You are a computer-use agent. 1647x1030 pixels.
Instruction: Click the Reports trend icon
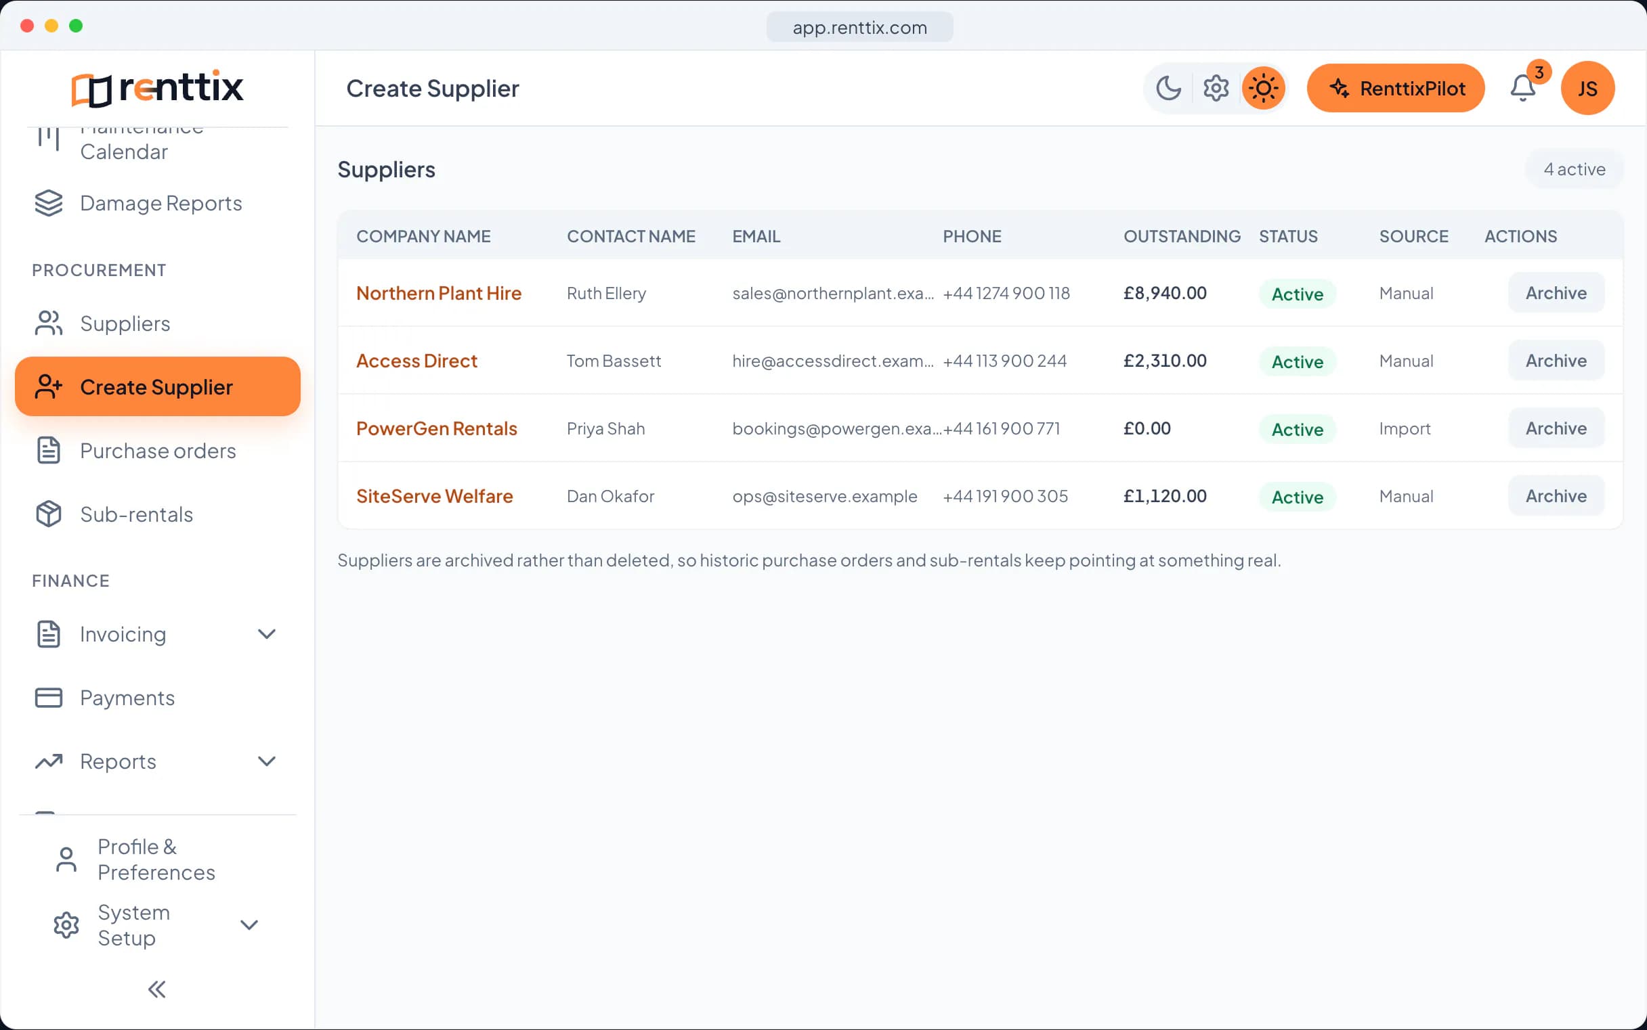pos(48,761)
